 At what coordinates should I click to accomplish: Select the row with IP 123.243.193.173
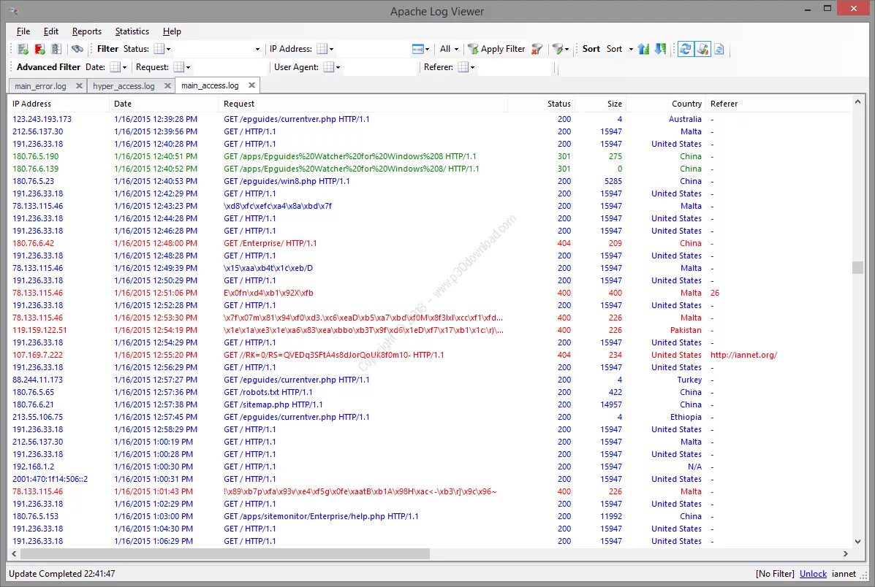point(430,119)
